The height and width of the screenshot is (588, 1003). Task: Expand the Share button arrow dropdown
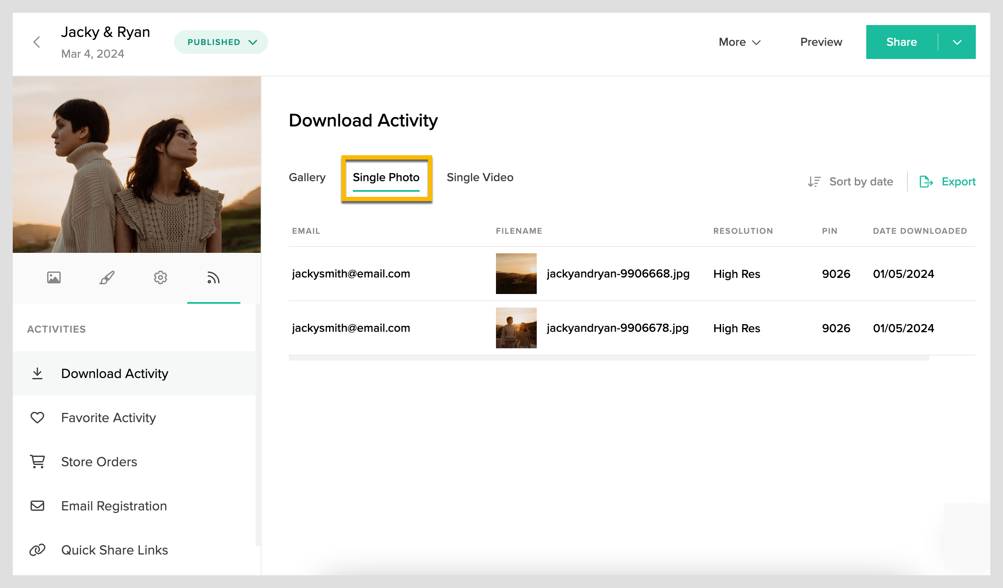(x=957, y=42)
